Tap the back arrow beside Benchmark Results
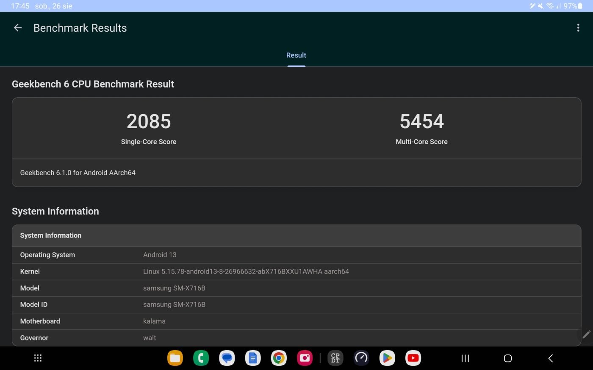Viewport: 593px width, 370px height. 18,28
